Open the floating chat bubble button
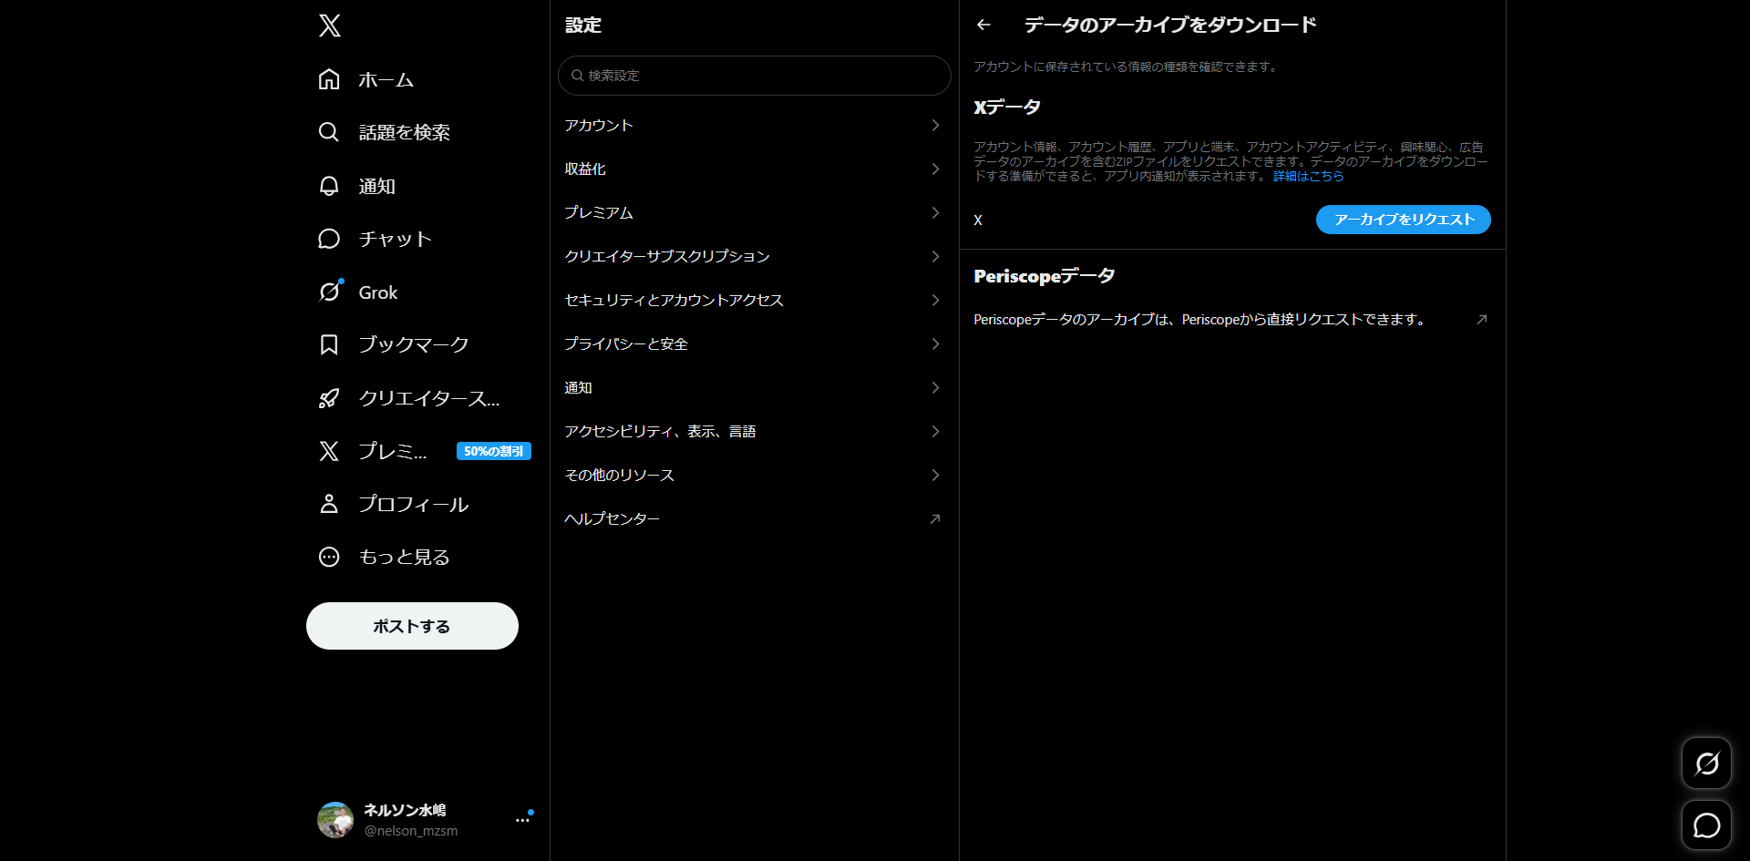This screenshot has width=1750, height=861. coord(1706,825)
